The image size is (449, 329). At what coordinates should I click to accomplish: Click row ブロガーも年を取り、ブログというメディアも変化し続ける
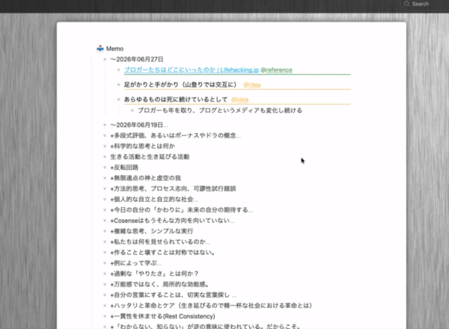[x=220, y=111]
